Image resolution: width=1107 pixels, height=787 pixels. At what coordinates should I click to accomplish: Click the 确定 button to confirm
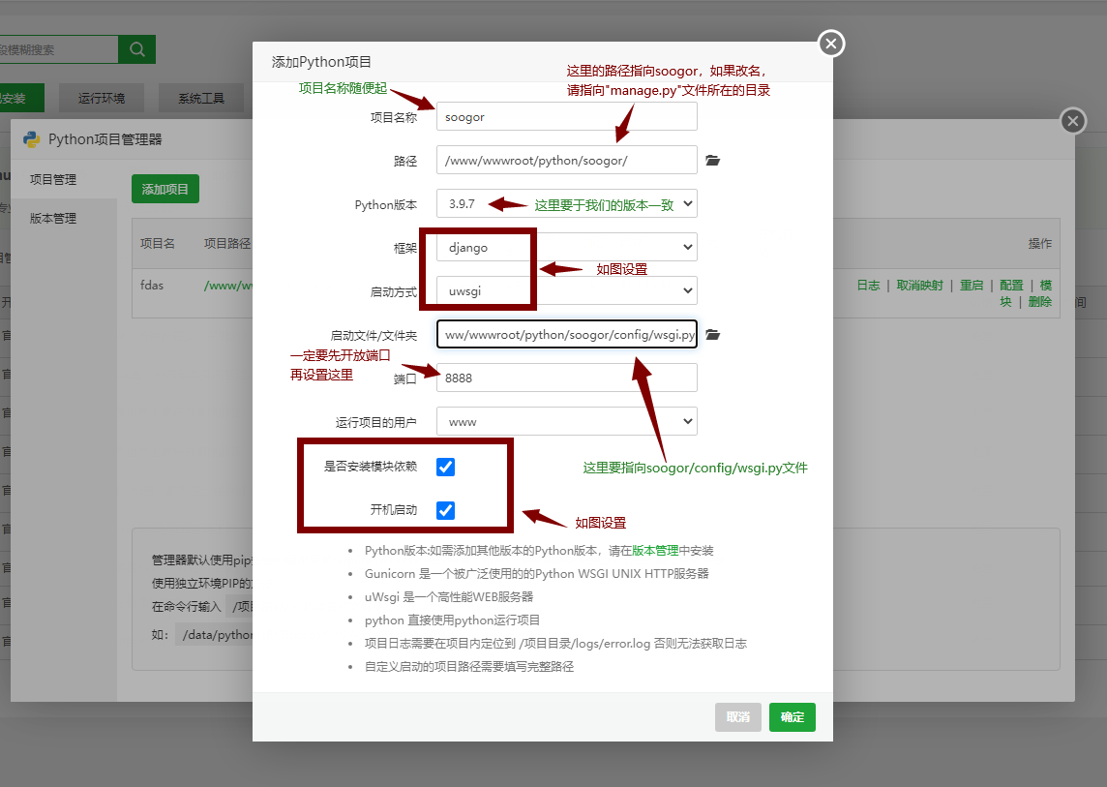click(792, 717)
